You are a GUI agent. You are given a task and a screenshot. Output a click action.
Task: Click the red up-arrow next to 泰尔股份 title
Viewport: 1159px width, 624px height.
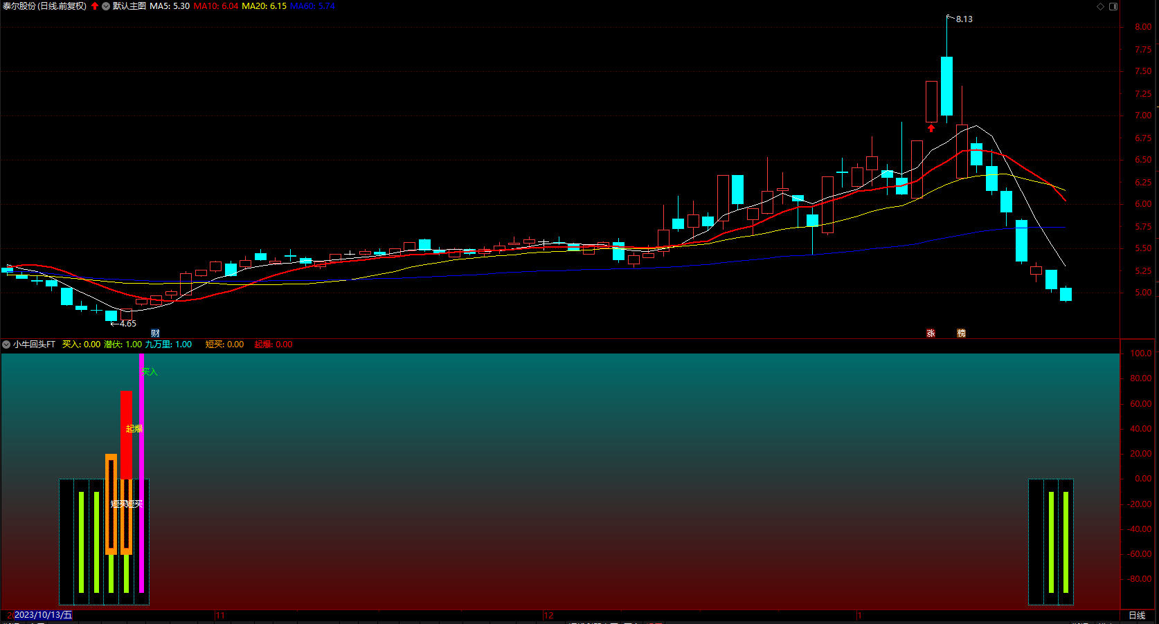point(95,6)
